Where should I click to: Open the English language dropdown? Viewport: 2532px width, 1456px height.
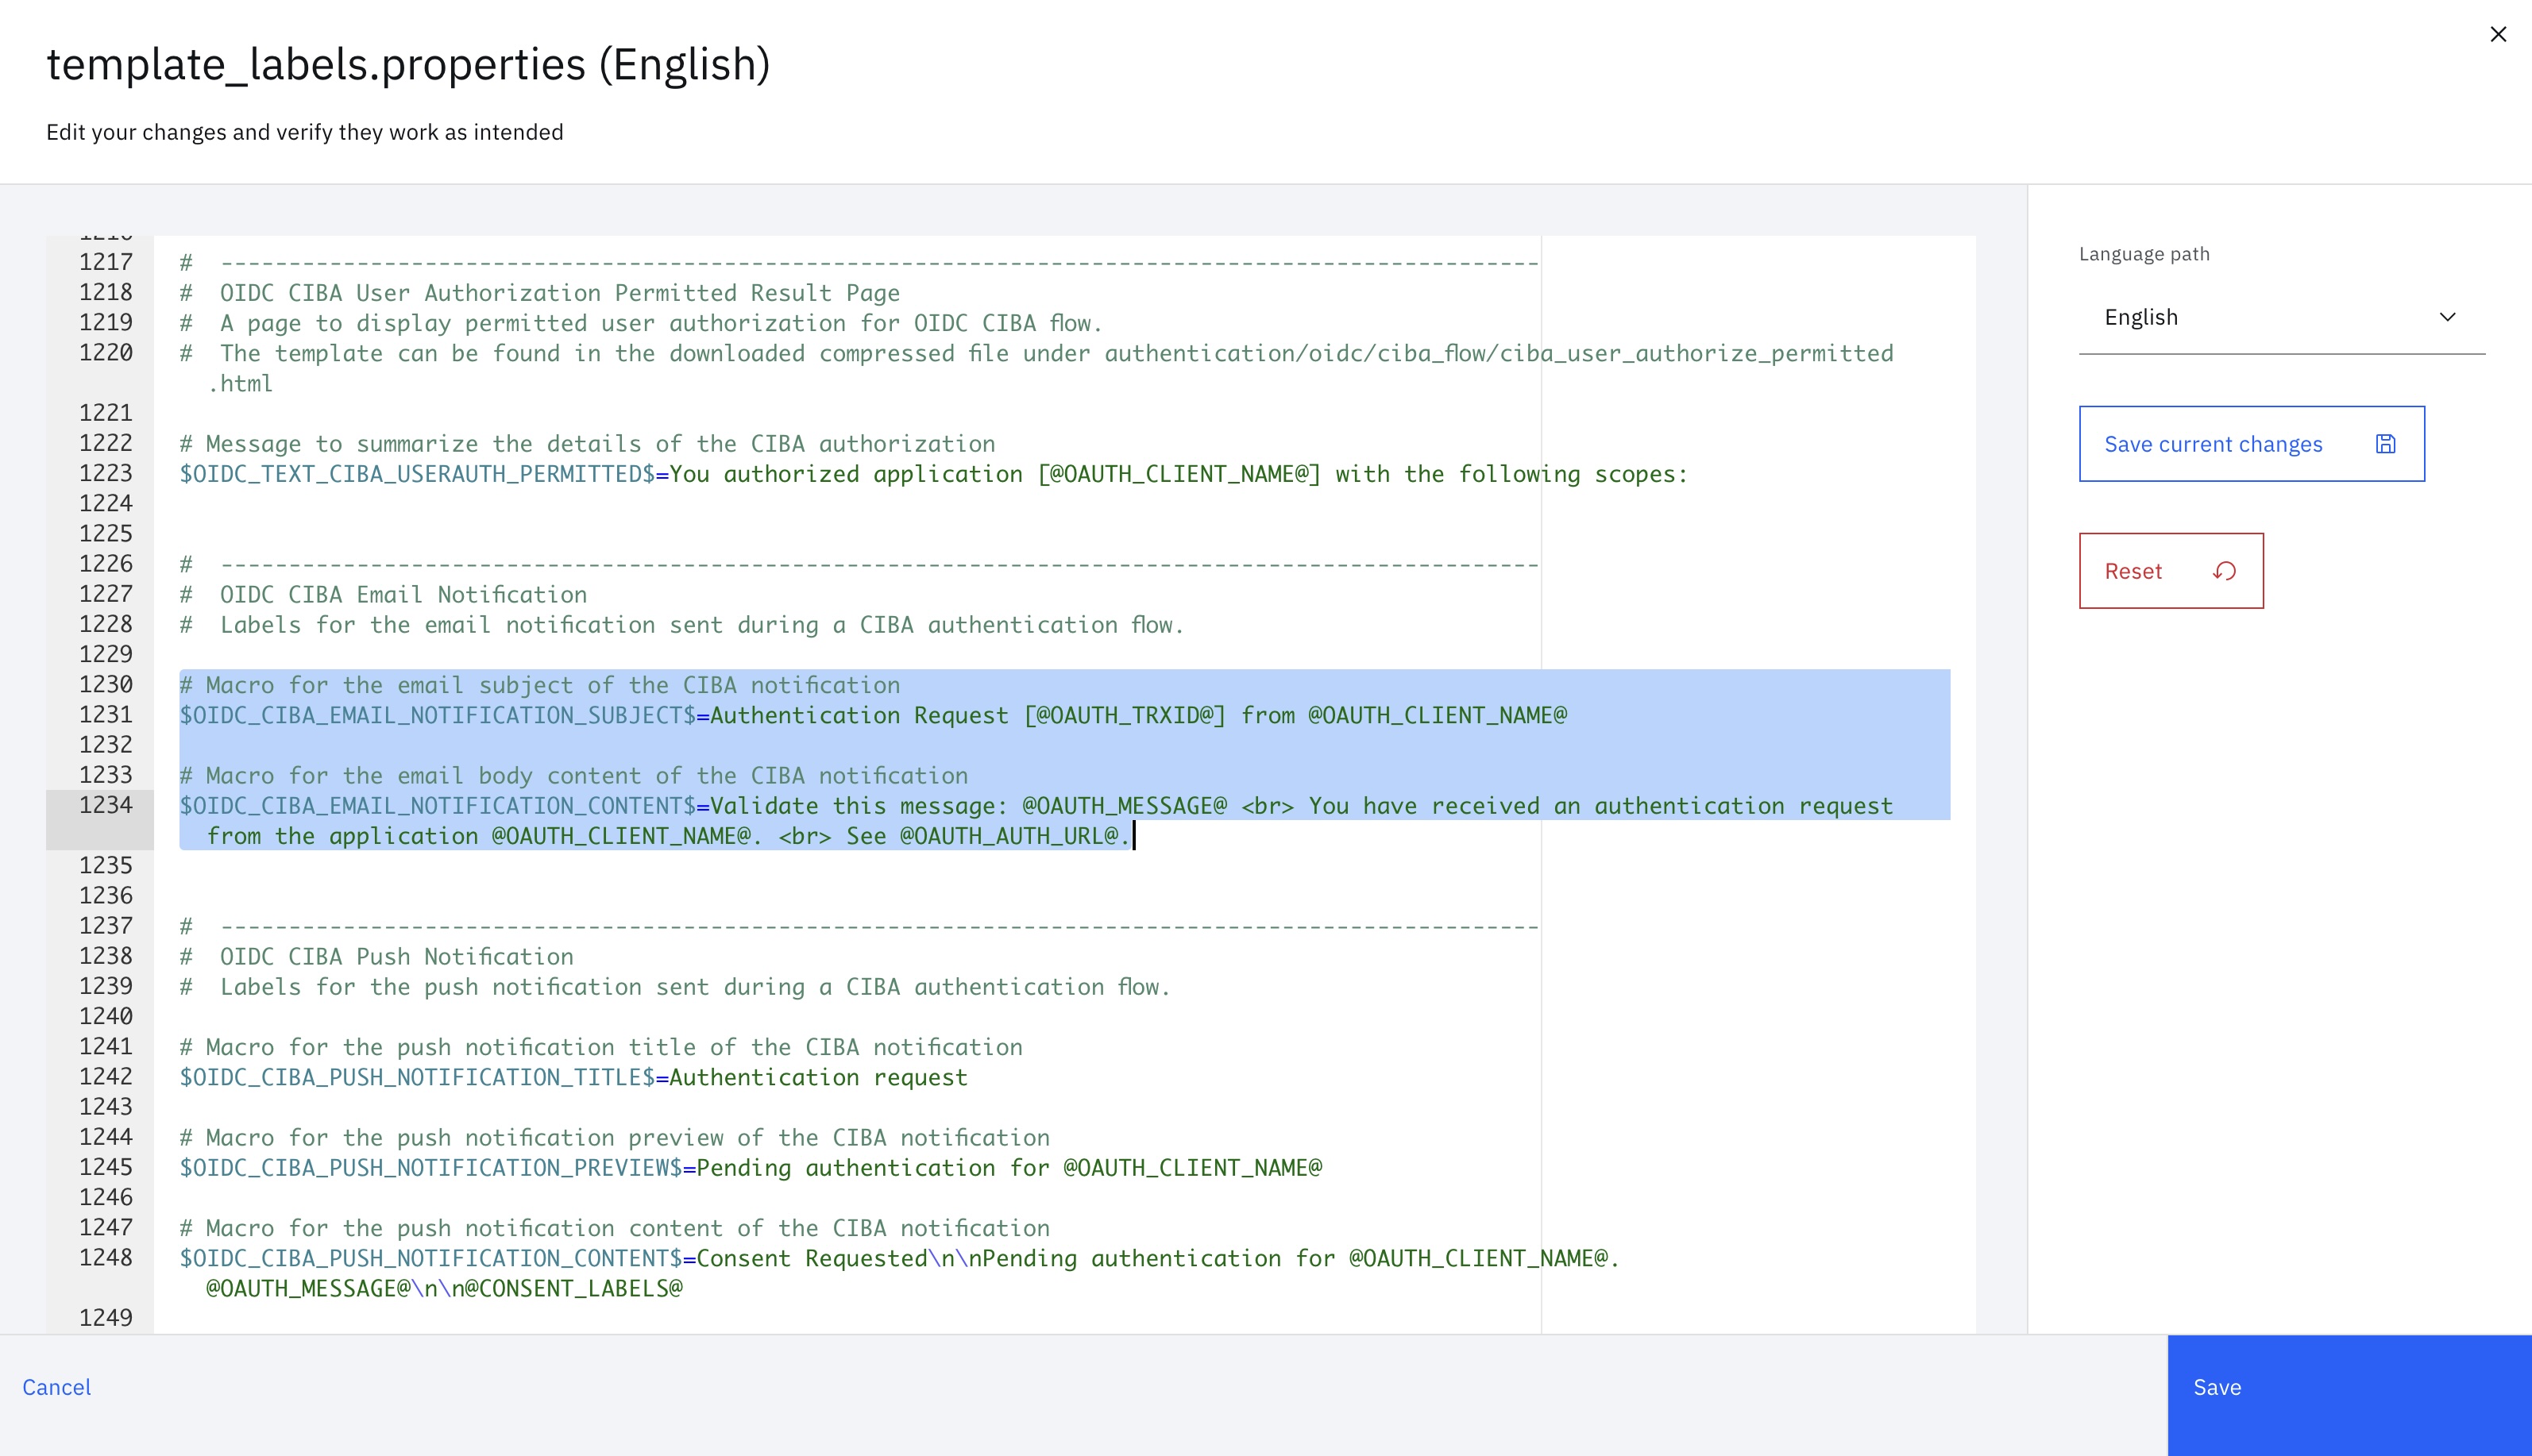2281,317
